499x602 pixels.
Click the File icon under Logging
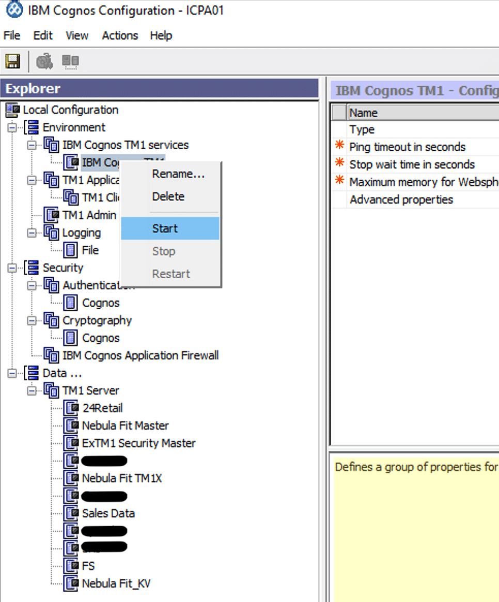tap(70, 250)
